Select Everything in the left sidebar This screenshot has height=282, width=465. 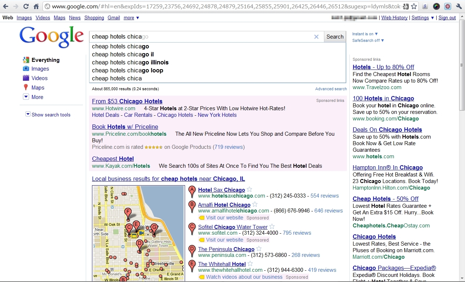[45, 60]
